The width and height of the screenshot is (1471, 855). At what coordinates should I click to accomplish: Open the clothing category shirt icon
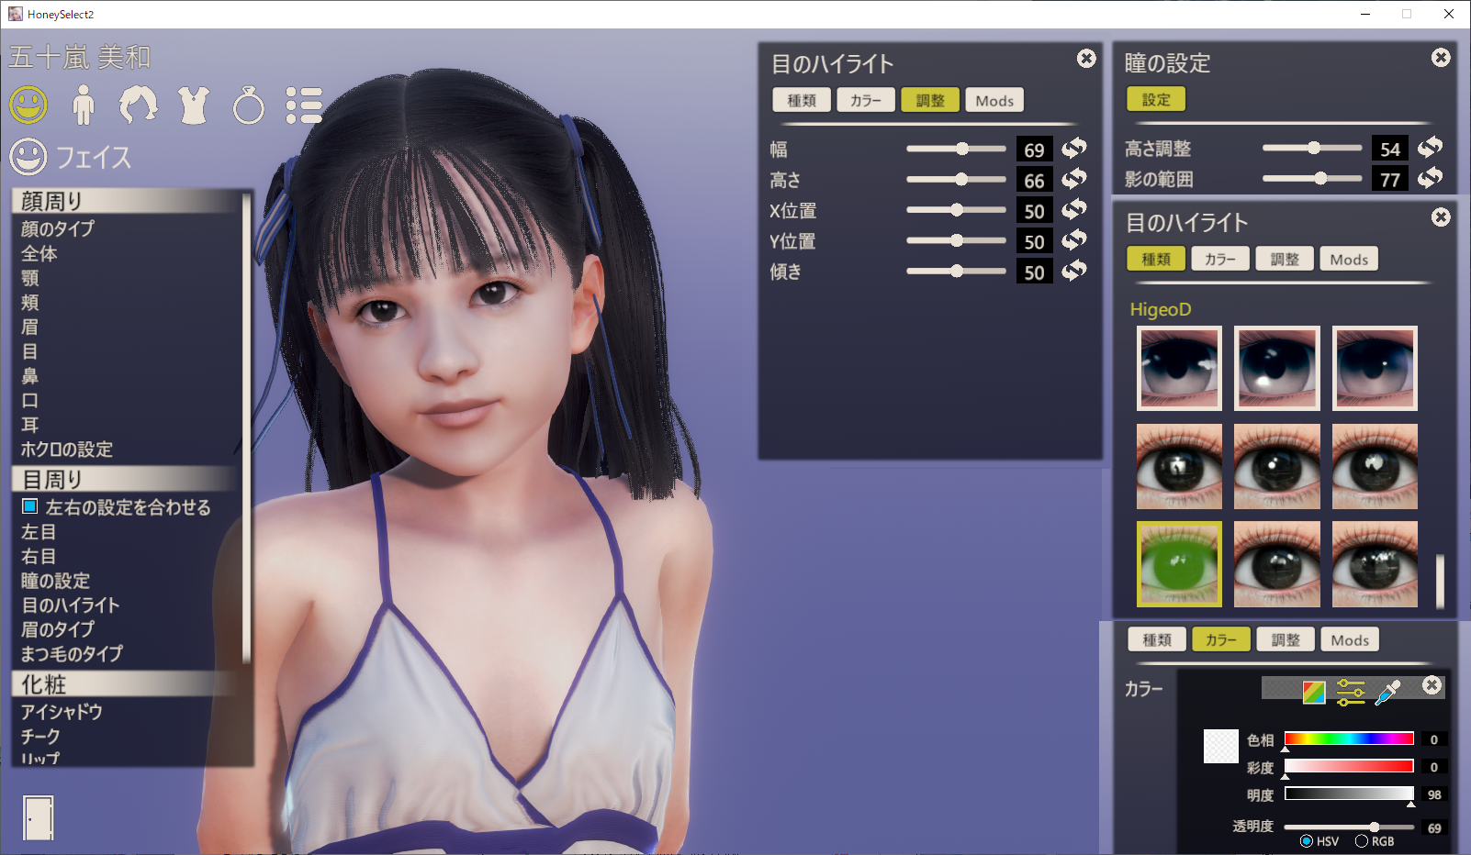coord(193,105)
